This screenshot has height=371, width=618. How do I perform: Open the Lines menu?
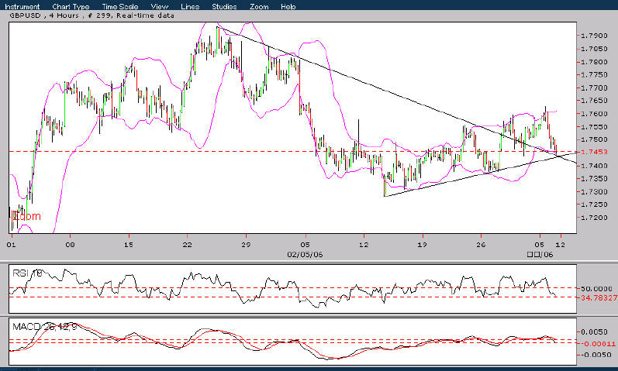190,6
